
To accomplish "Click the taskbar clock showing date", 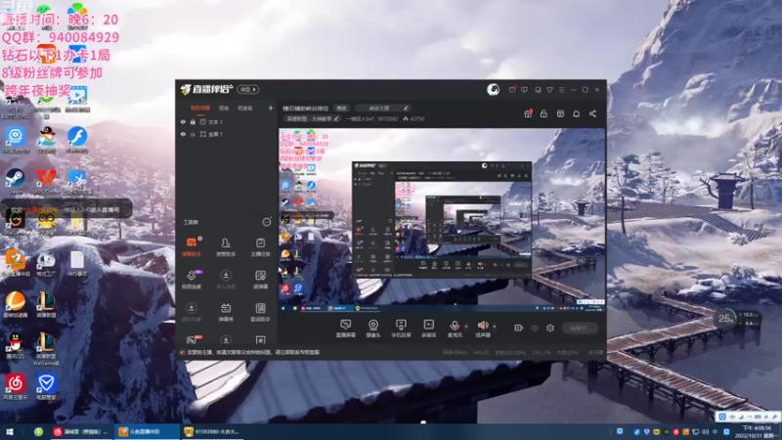I will (x=757, y=431).
